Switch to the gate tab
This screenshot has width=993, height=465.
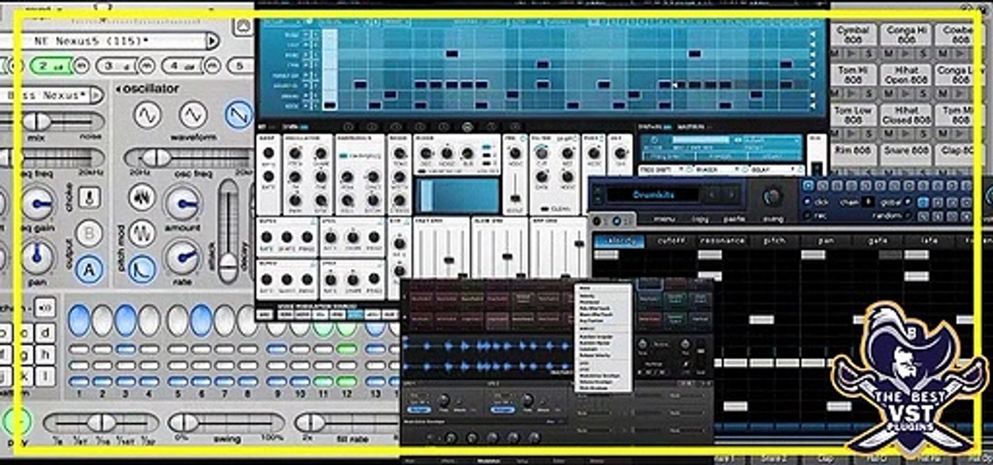point(877,241)
